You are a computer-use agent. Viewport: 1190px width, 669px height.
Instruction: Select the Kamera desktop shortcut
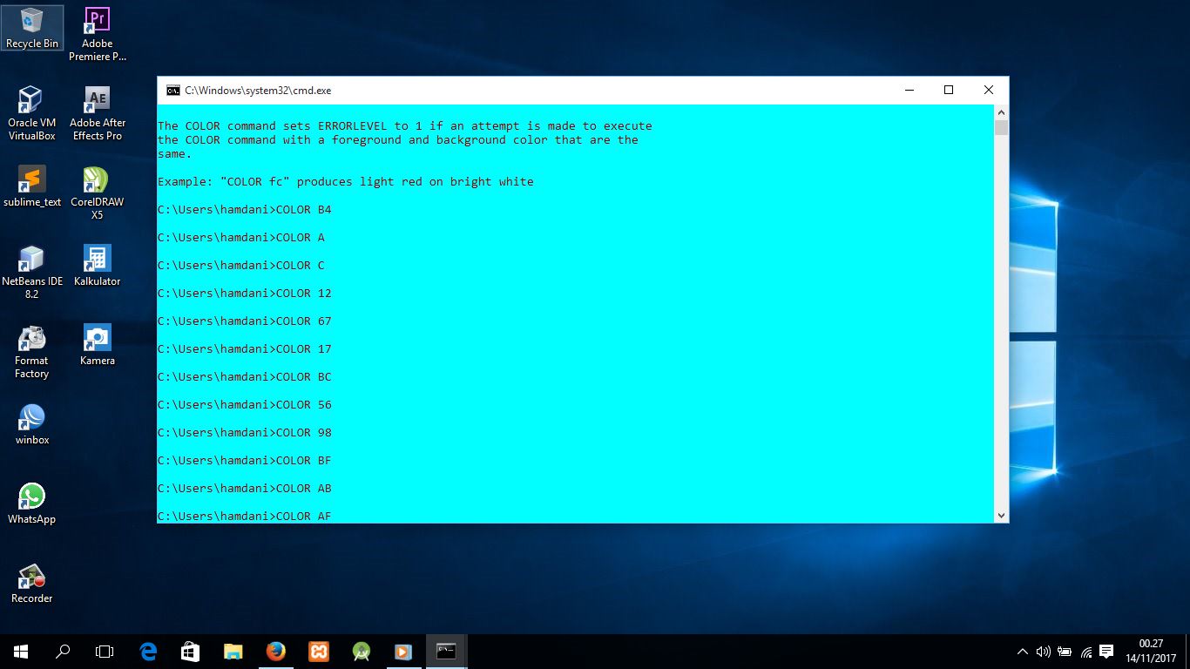click(x=98, y=345)
